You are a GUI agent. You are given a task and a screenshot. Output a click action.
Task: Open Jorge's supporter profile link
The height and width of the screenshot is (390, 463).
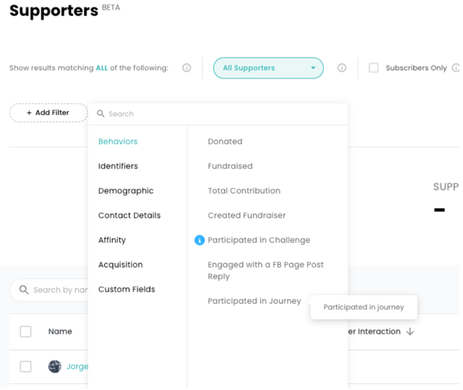click(x=77, y=366)
